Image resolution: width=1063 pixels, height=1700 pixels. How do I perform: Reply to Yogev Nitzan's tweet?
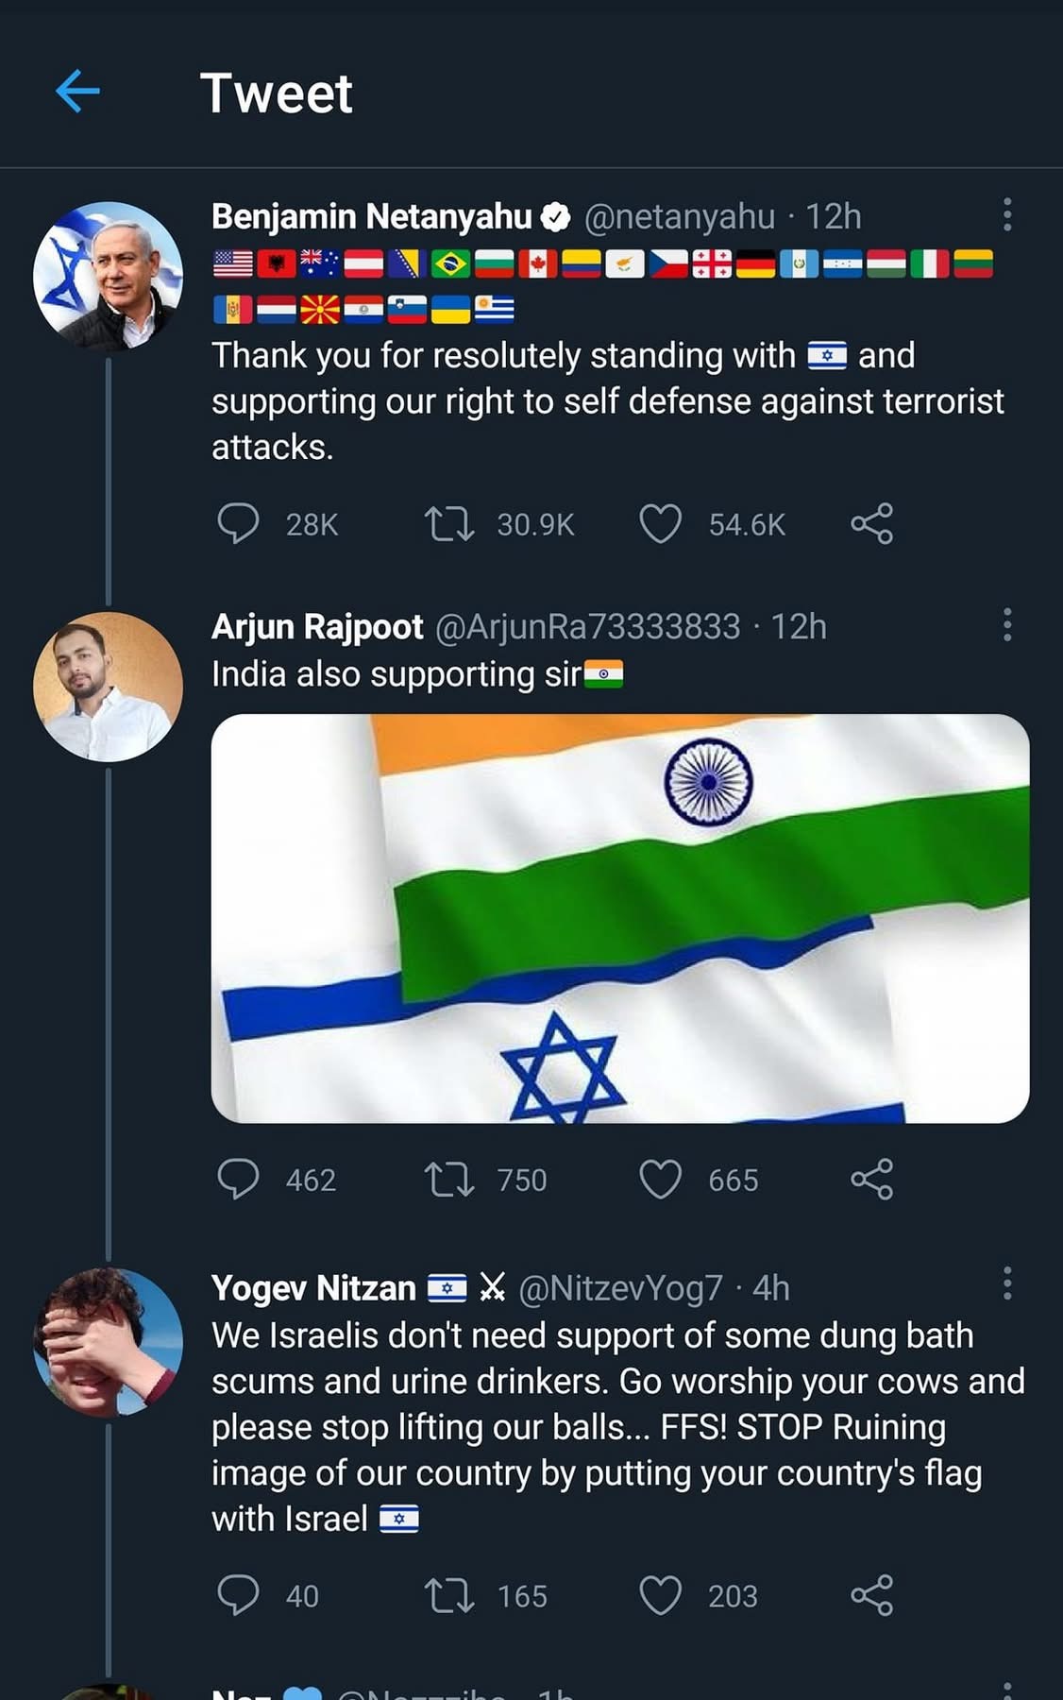238,1595
